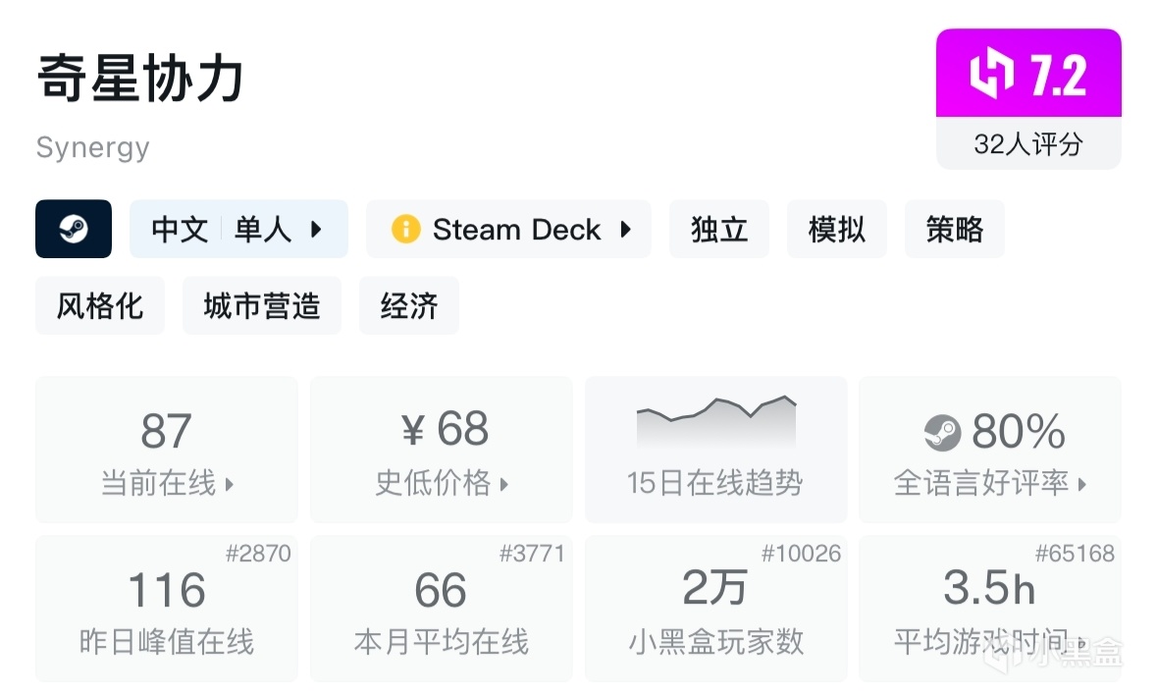Expand the Steam Deck compatibility arrow

(625, 230)
